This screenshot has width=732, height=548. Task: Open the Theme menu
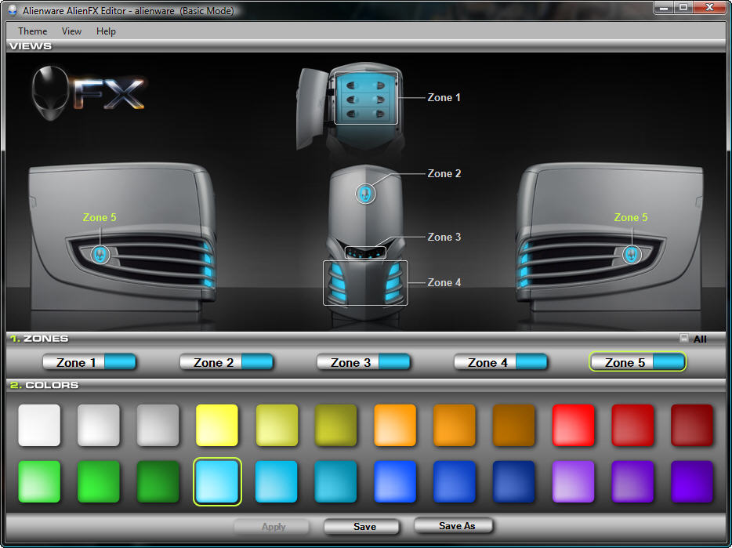(x=33, y=31)
